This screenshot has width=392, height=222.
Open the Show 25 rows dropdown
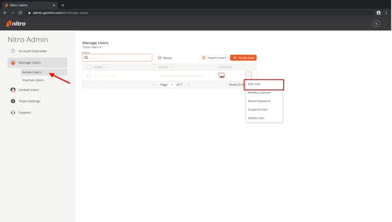[237, 85]
